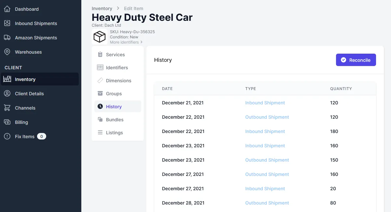Click the History panel heading
Image resolution: width=391 pixels, height=212 pixels.
[163, 60]
